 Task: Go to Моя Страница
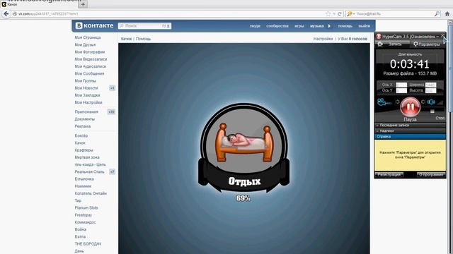(88, 37)
